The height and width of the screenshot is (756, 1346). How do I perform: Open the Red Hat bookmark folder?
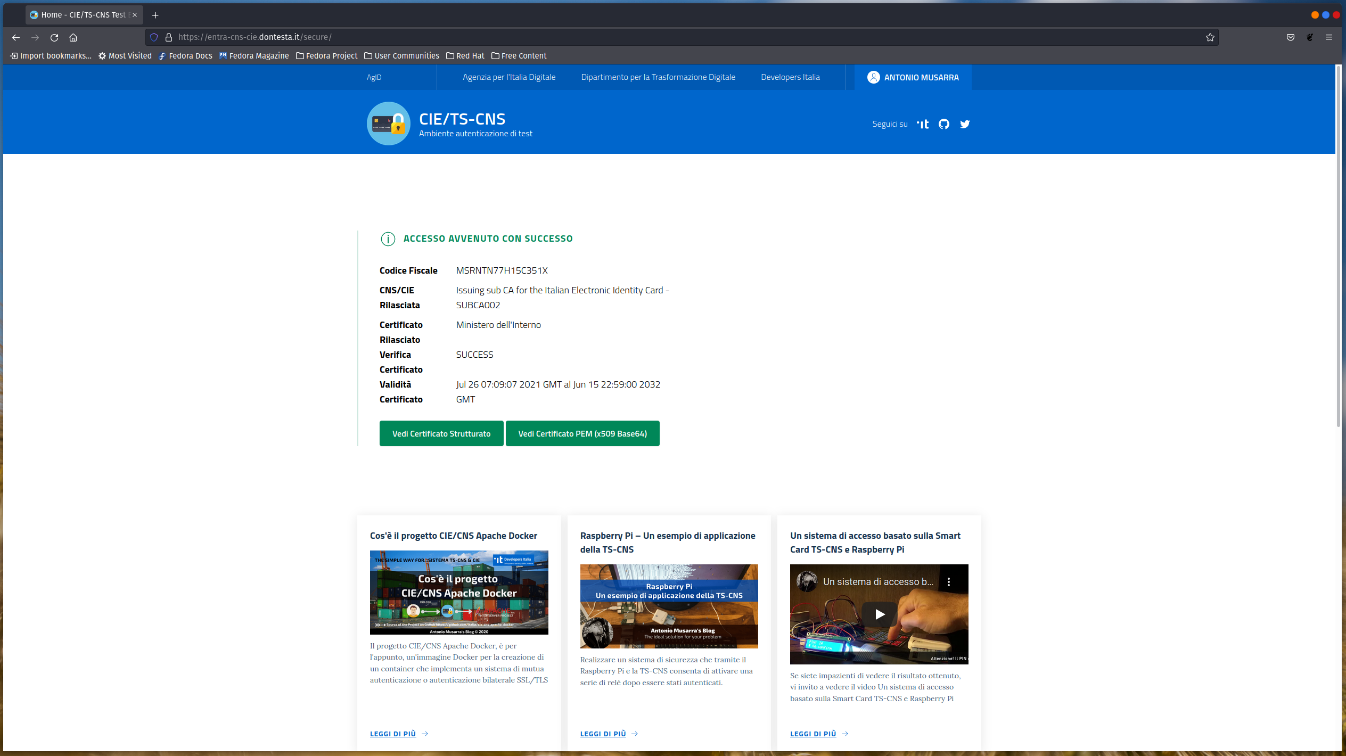[x=465, y=56]
